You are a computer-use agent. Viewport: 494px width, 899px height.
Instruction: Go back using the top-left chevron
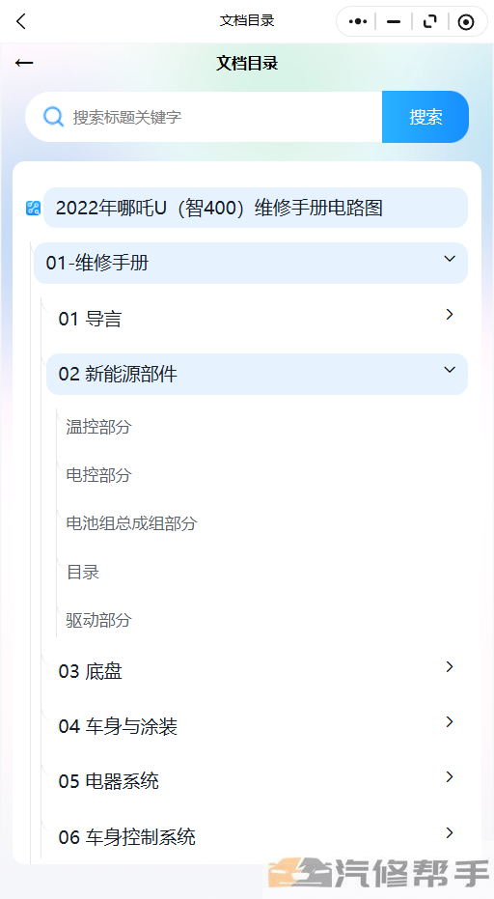coord(21,22)
